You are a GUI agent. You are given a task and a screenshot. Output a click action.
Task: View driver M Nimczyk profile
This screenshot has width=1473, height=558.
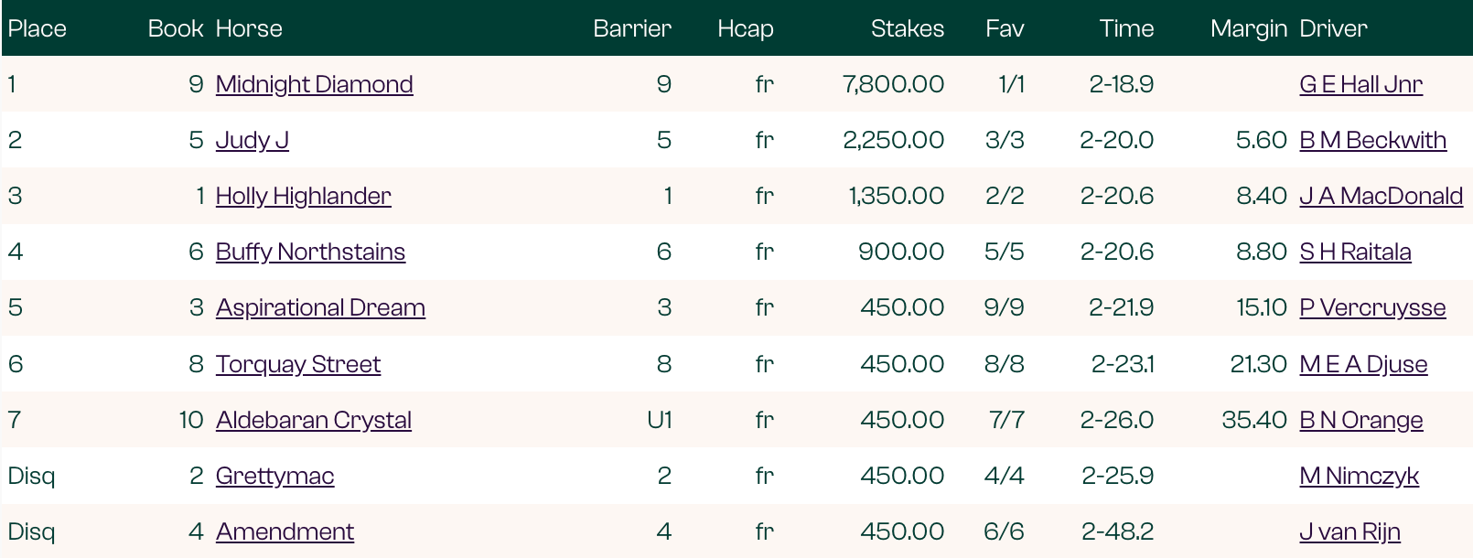[x=1359, y=476]
